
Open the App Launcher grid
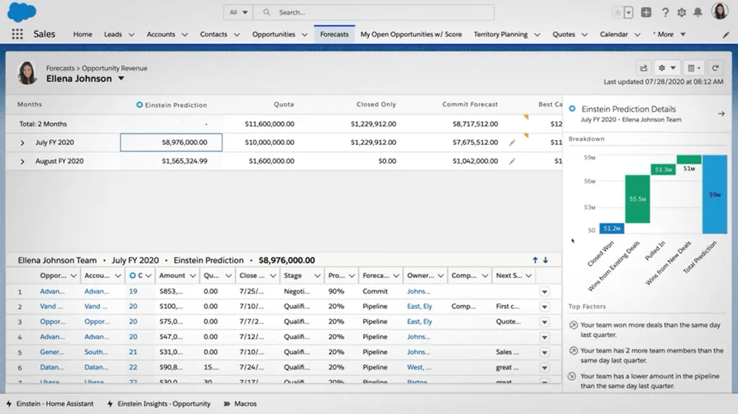point(17,34)
